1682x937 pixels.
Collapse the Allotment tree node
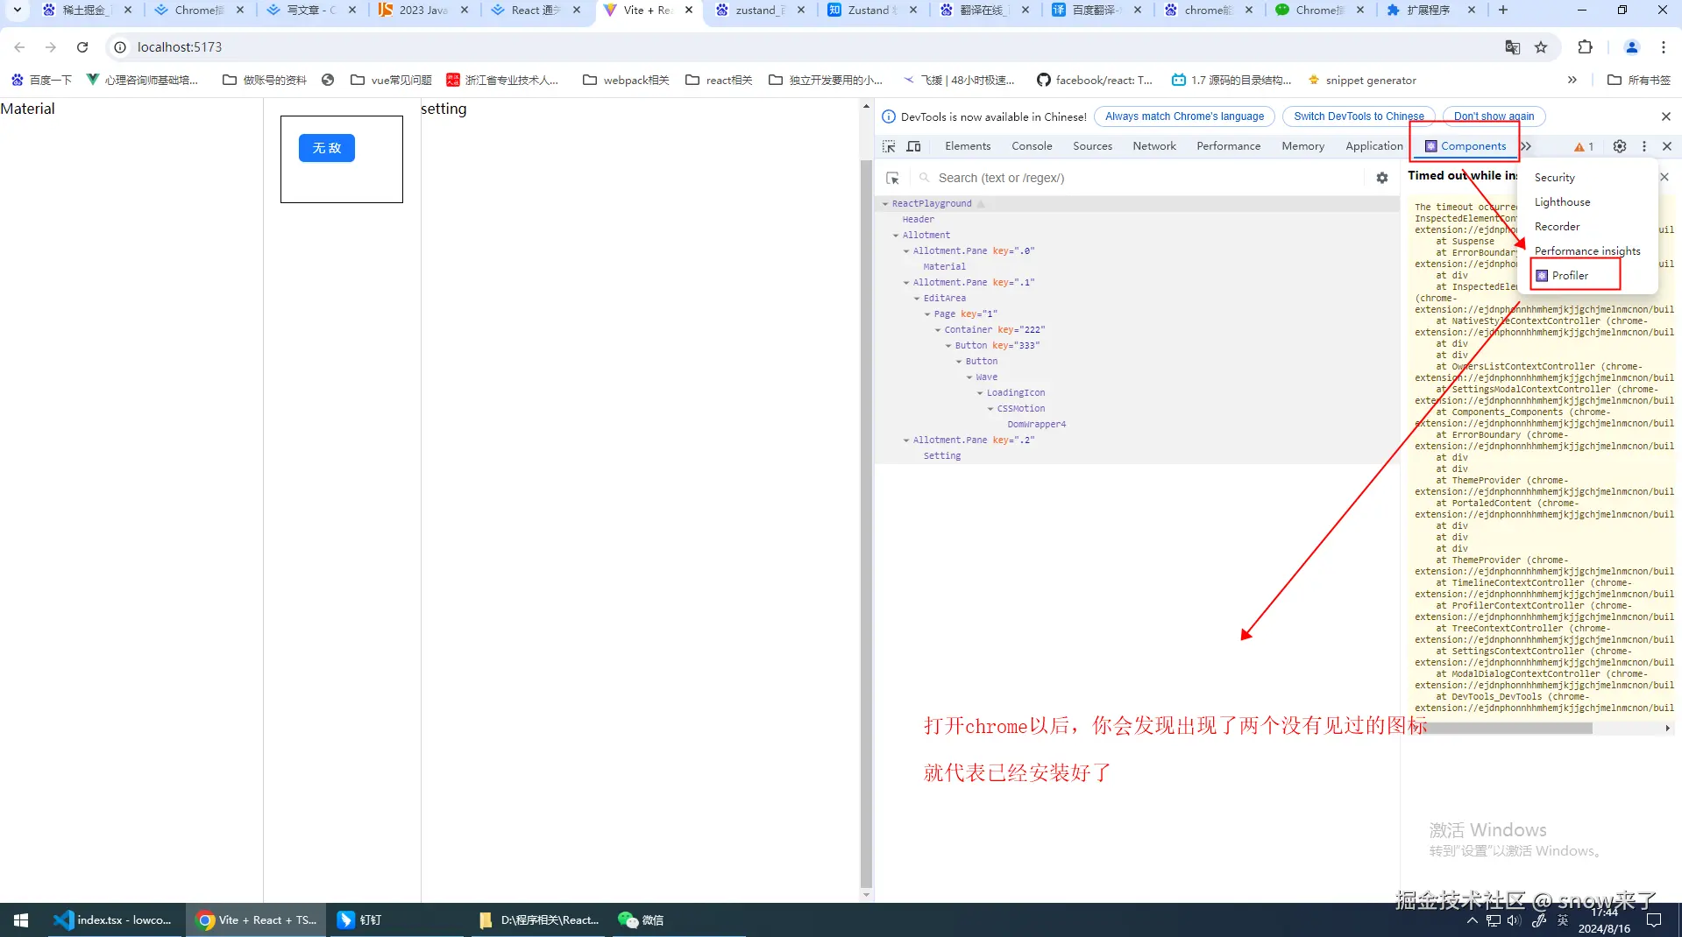click(896, 236)
